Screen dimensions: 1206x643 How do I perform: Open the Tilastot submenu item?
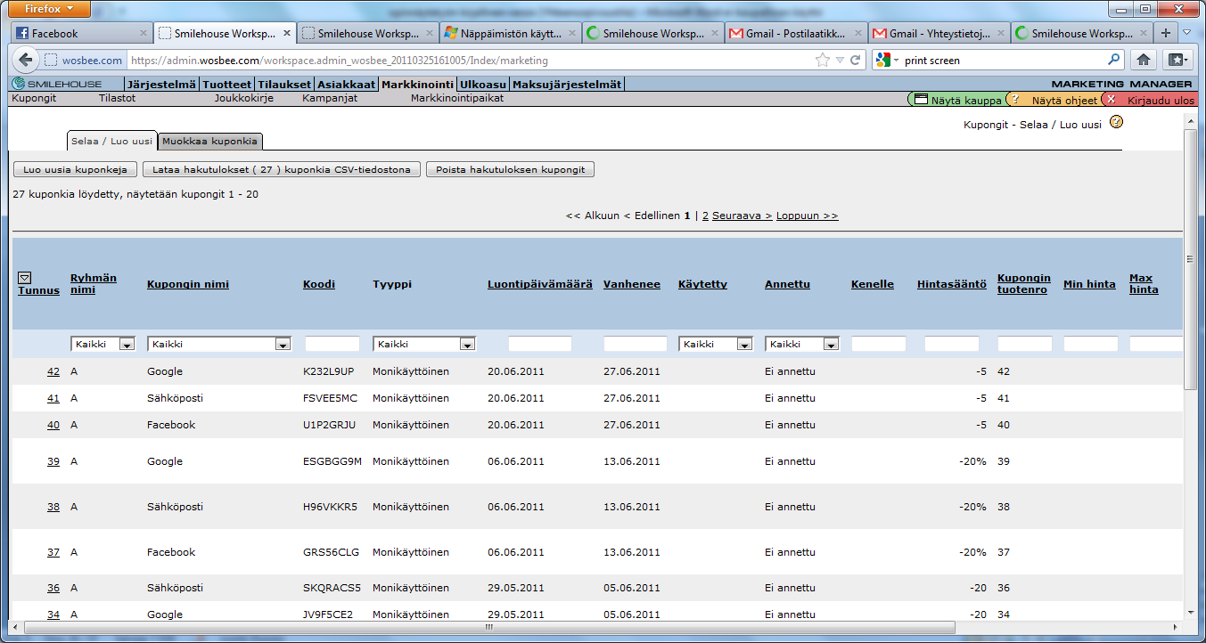pyautogui.click(x=117, y=98)
